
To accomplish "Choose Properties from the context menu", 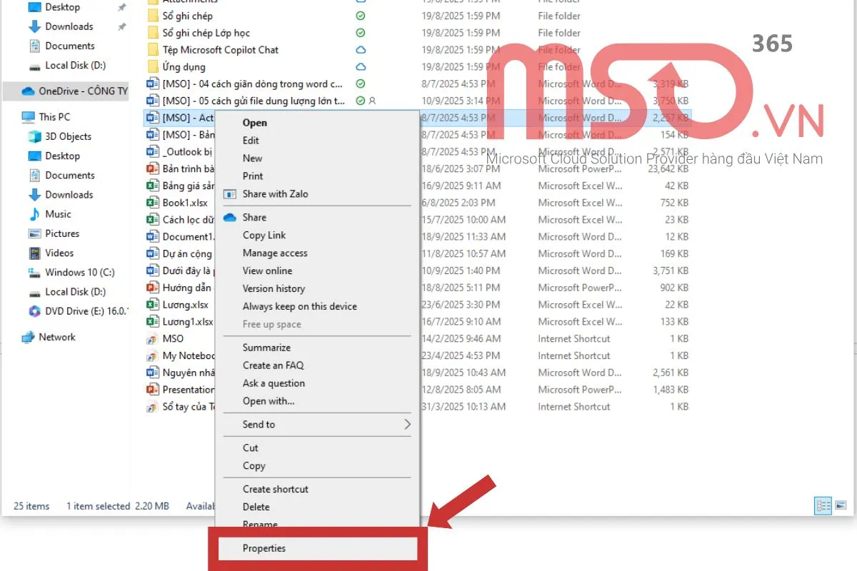I will 264,548.
